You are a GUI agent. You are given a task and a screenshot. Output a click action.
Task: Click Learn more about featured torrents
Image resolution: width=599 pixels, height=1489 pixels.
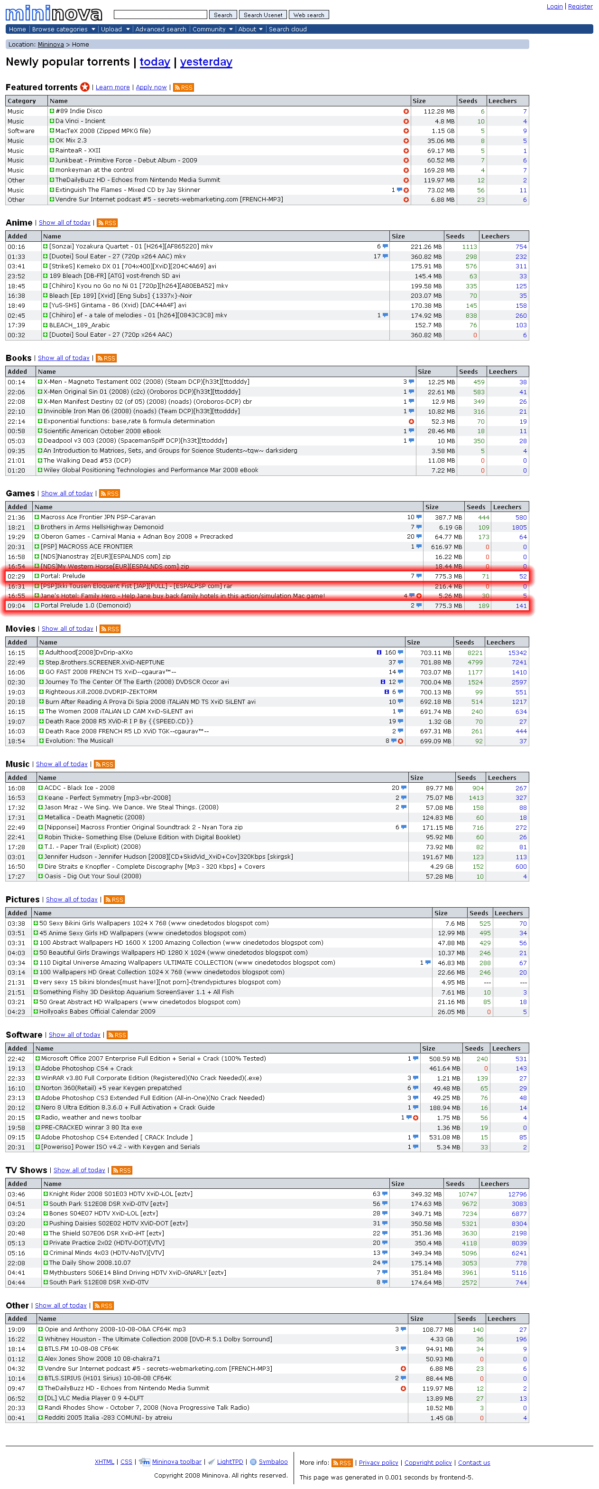tap(112, 87)
